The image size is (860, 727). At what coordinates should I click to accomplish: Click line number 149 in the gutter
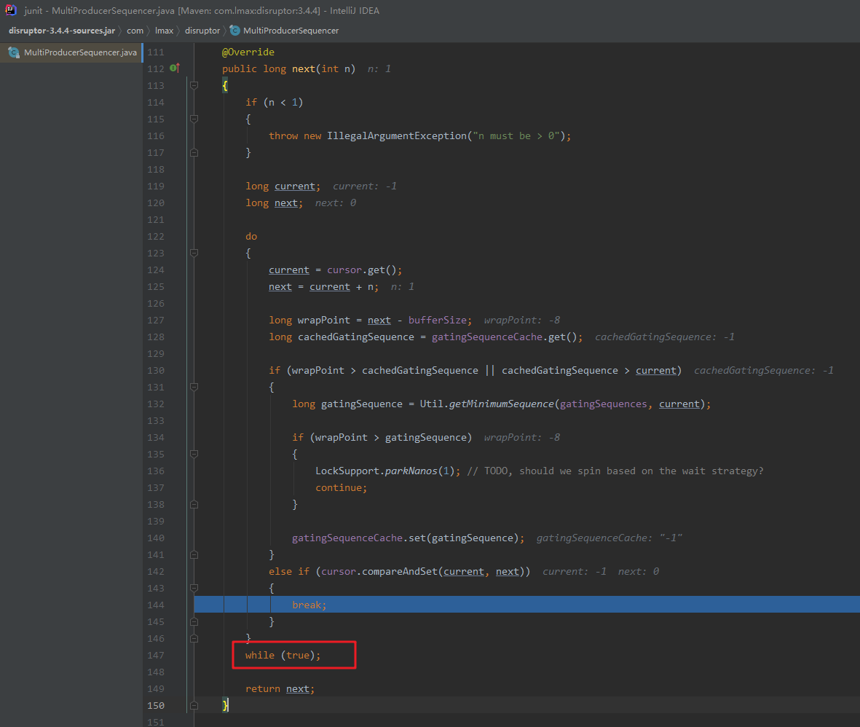pyautogui.click(x=156, y=688)
